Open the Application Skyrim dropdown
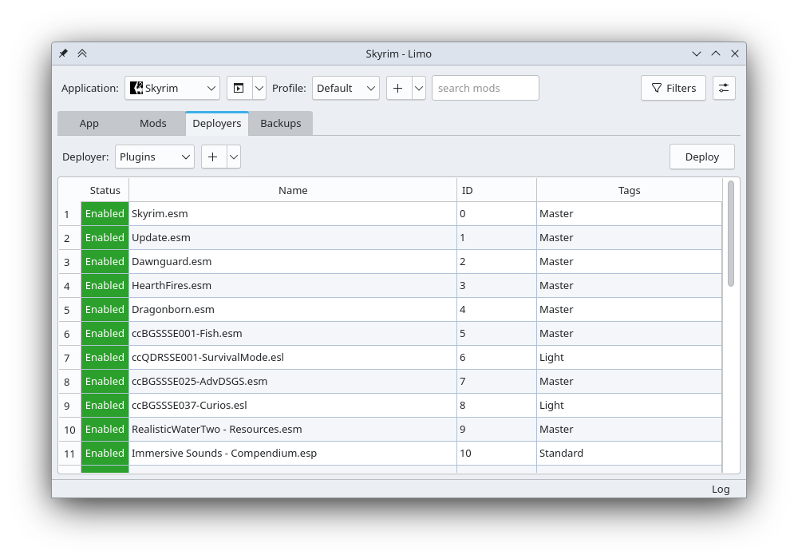 click(x=172, y=88)
